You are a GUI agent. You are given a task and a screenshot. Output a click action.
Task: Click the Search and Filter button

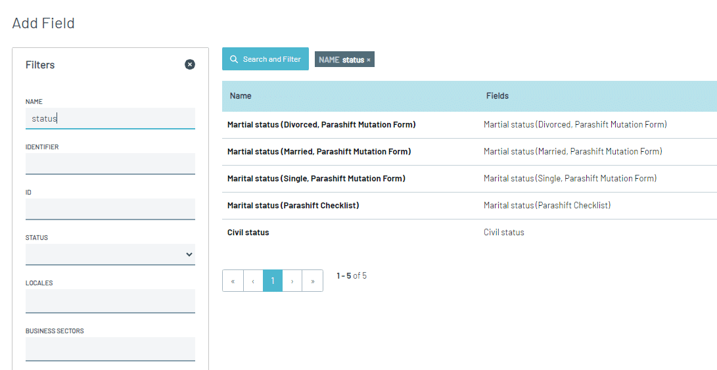tap(266, 59)
